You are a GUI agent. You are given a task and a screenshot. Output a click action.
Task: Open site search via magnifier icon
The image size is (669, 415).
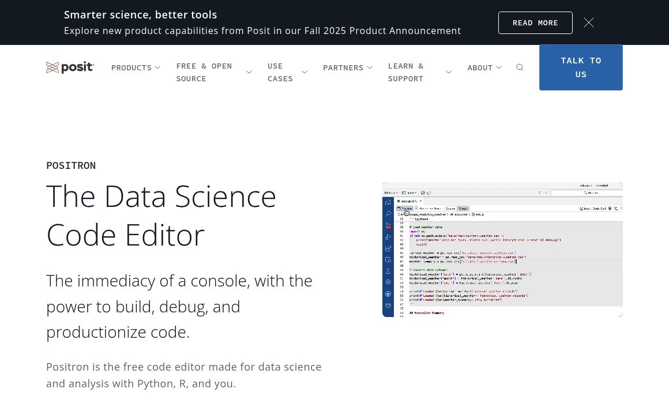click(x=520, y=67)
